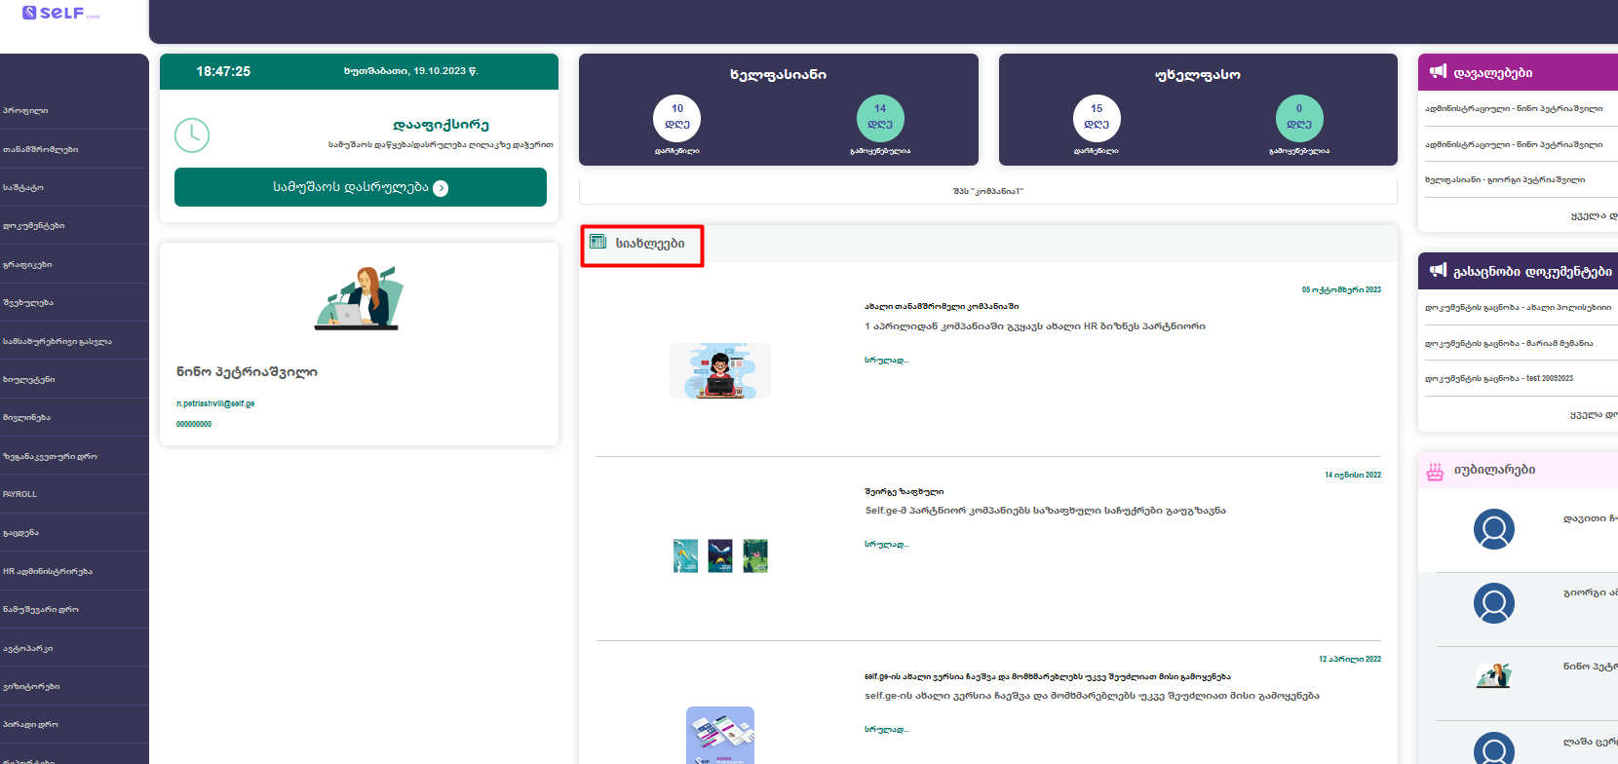The height and width of the screenshot is (764, 1618).
Task: Click the date 05 ოქტომბერი 2023 on news
Action: pos(1341,289)
